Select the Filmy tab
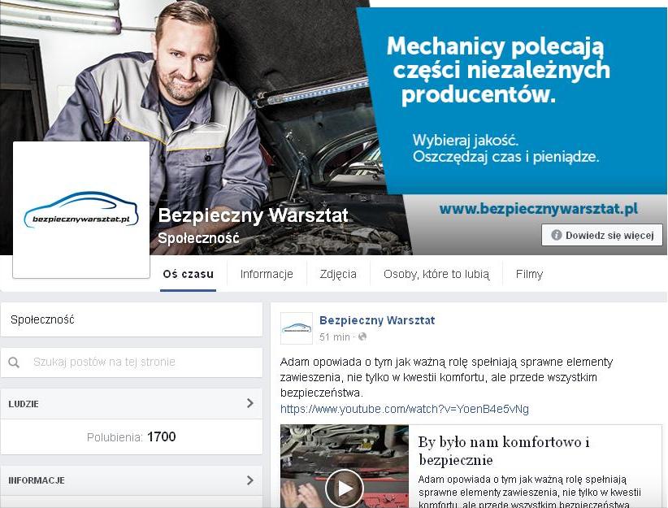668x508 pixels. (x=529, y=274)
